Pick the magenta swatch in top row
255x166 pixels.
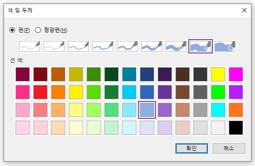point(236,74)
